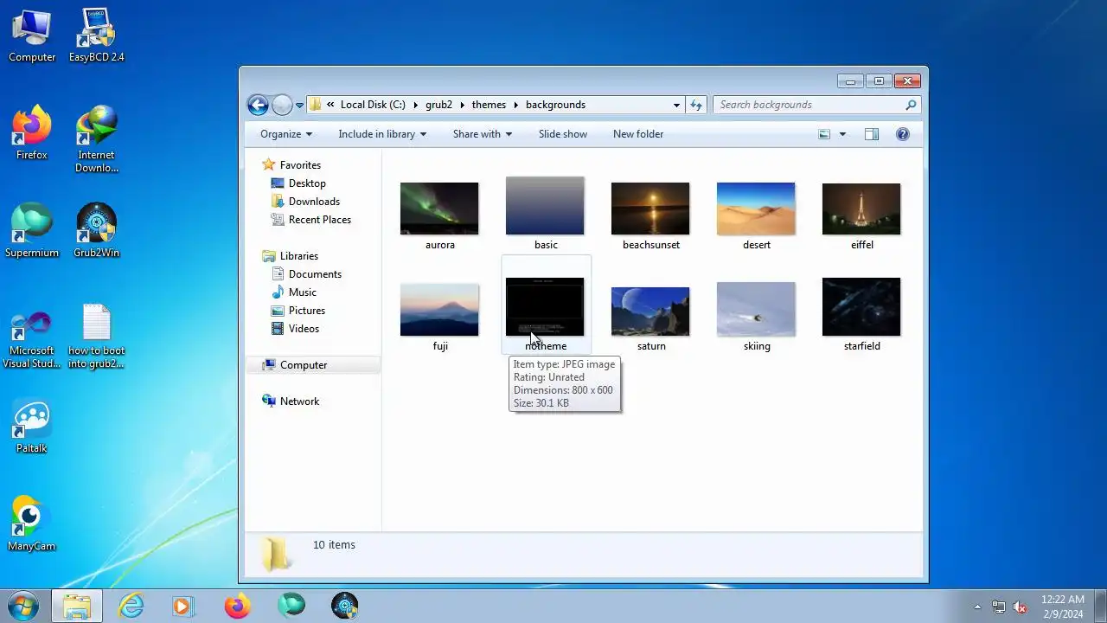
Task: Launch EasyBCD 2.4 from desktop
Action: [x=96, y=36]
